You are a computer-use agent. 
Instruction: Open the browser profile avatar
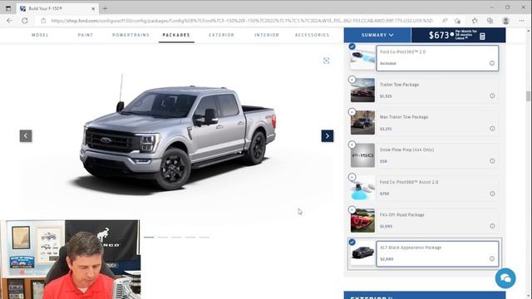[x=506, y=21]
